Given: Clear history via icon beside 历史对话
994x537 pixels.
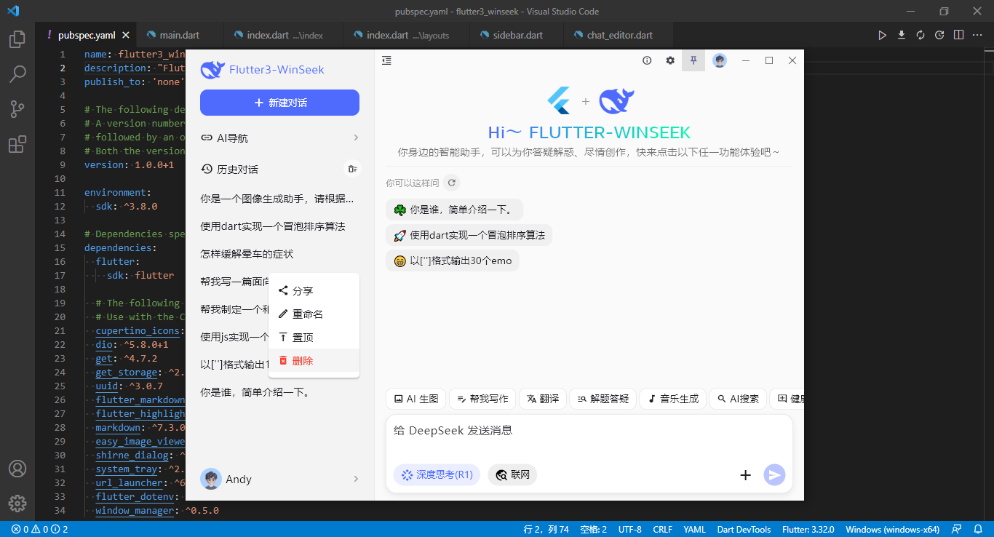Looking at the screenshot, I should click(352, 168).
